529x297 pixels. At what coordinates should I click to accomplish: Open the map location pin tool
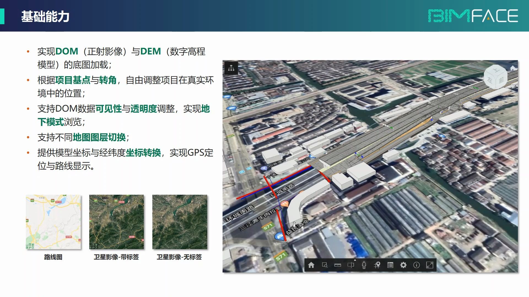pyautogui.click(x=377, y=265)
